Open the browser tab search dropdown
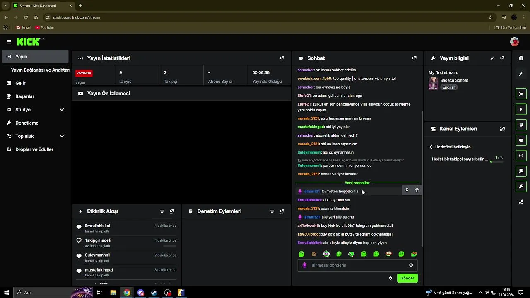Viewport: 530px width, 298px height. pyautogui.click(x=6, y=5)
